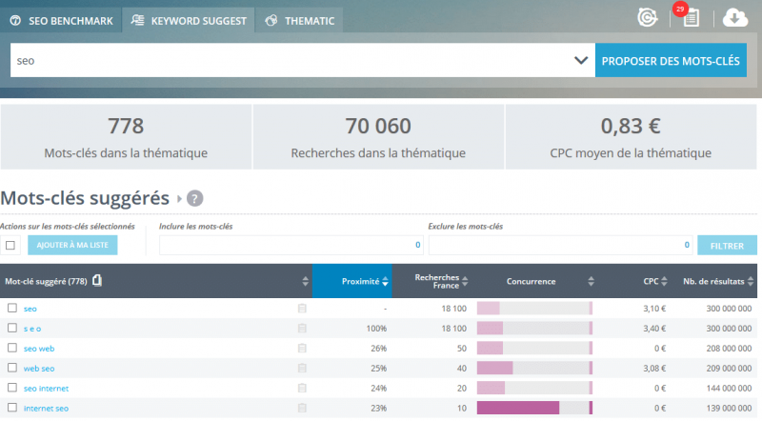Sort by CPC column arrows

tap(665, 281)
